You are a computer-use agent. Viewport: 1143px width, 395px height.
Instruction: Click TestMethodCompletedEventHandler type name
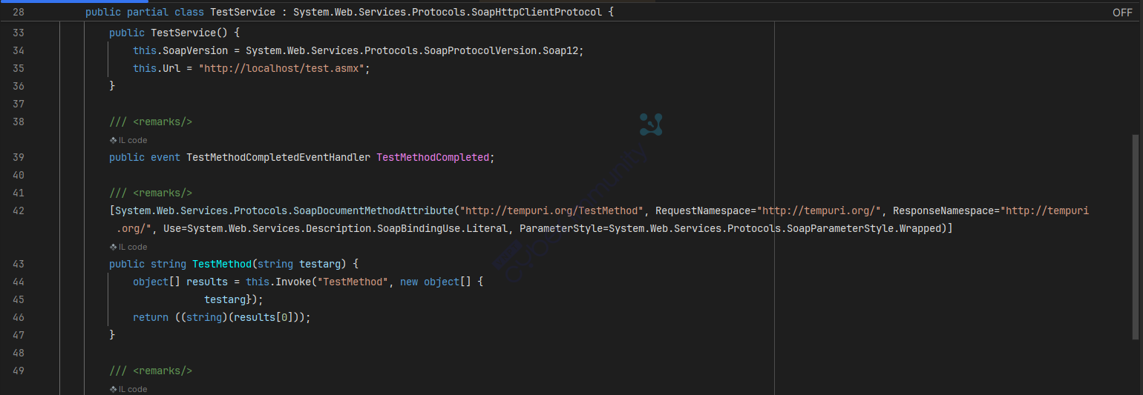(x=278, y=157)
